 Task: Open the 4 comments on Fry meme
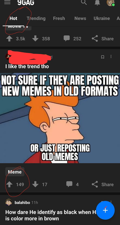pyautogui.click(x=72, y=184)
